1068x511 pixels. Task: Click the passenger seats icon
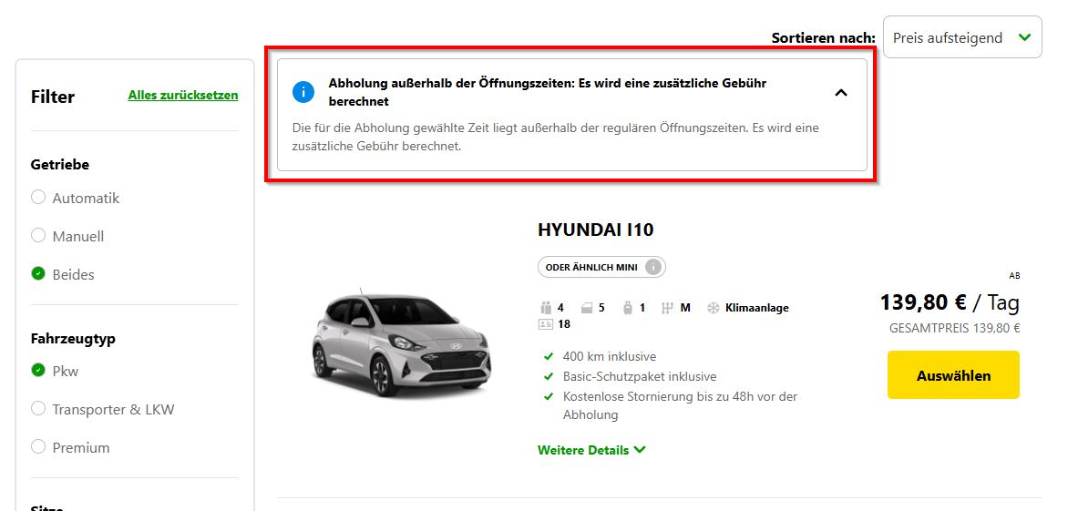pyautogui.click(x=546, y=308)
